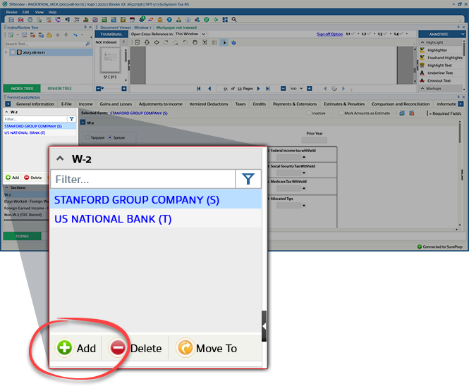Switch to the REVIEW TREE tab
This screenshot has width=469, height=386.
[x=59, y=89]
